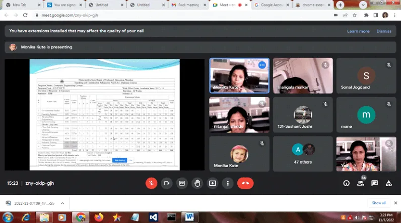The image size is (401, 223).
Task: Raise hand using the hand icon
Action: tap(197, 183)
